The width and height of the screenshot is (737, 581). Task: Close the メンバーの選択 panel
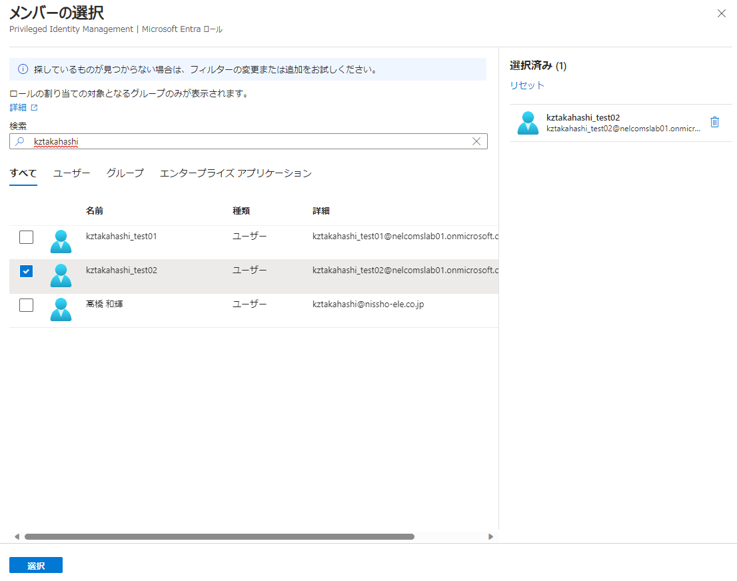[x=721, y=13]
